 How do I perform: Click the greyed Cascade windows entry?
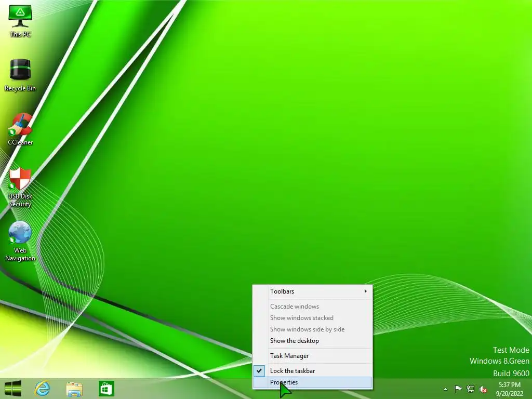point(312,307)
